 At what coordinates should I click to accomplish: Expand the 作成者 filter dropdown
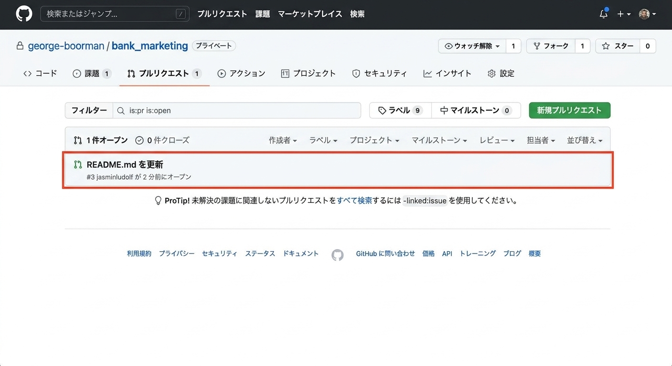(x=283, y=140)
